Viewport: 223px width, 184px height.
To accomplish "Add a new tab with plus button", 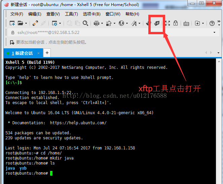I will (x=47, y=53).
